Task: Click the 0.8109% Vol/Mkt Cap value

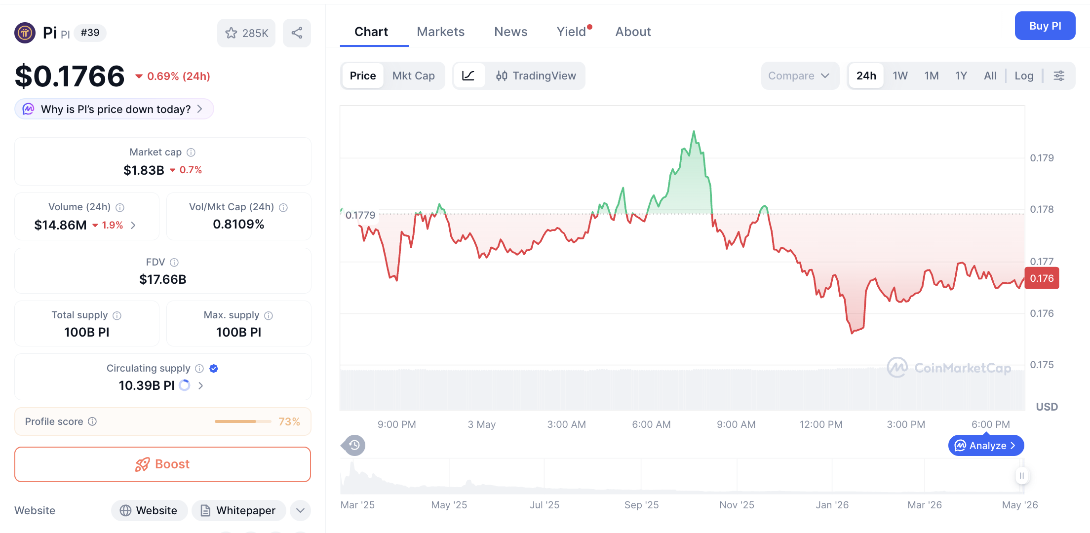Action: click(239, 225)
